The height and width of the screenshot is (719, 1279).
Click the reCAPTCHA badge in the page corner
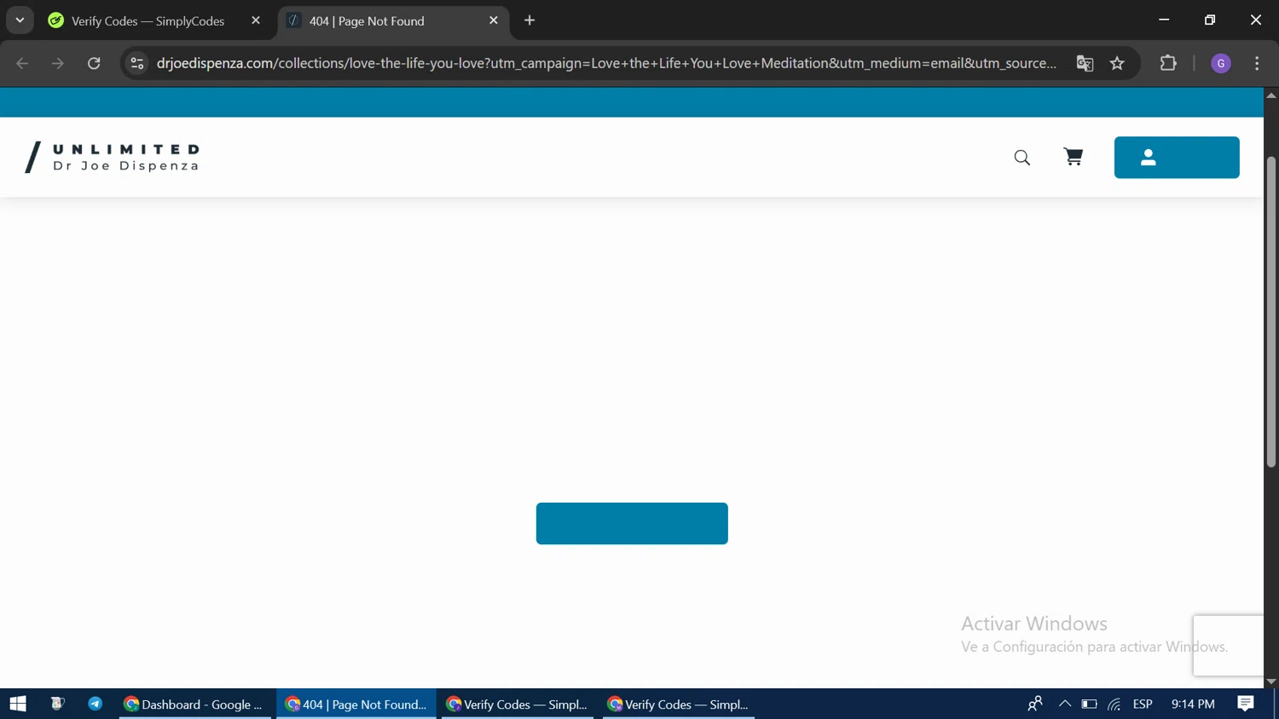click(1228, 646)
